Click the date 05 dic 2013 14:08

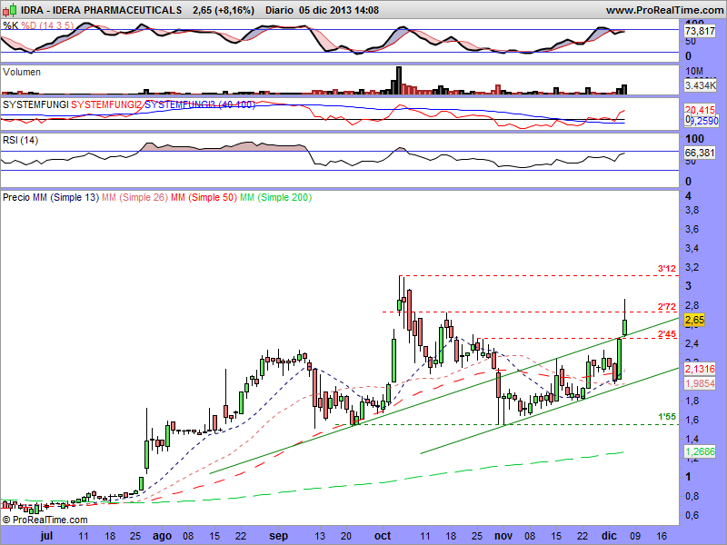339,10
